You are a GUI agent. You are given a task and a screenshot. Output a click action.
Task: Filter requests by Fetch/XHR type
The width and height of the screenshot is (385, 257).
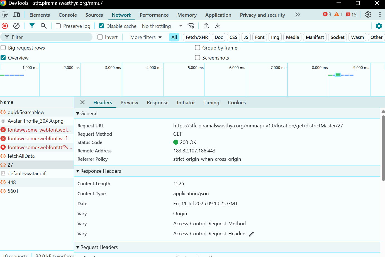click(196, 37)
